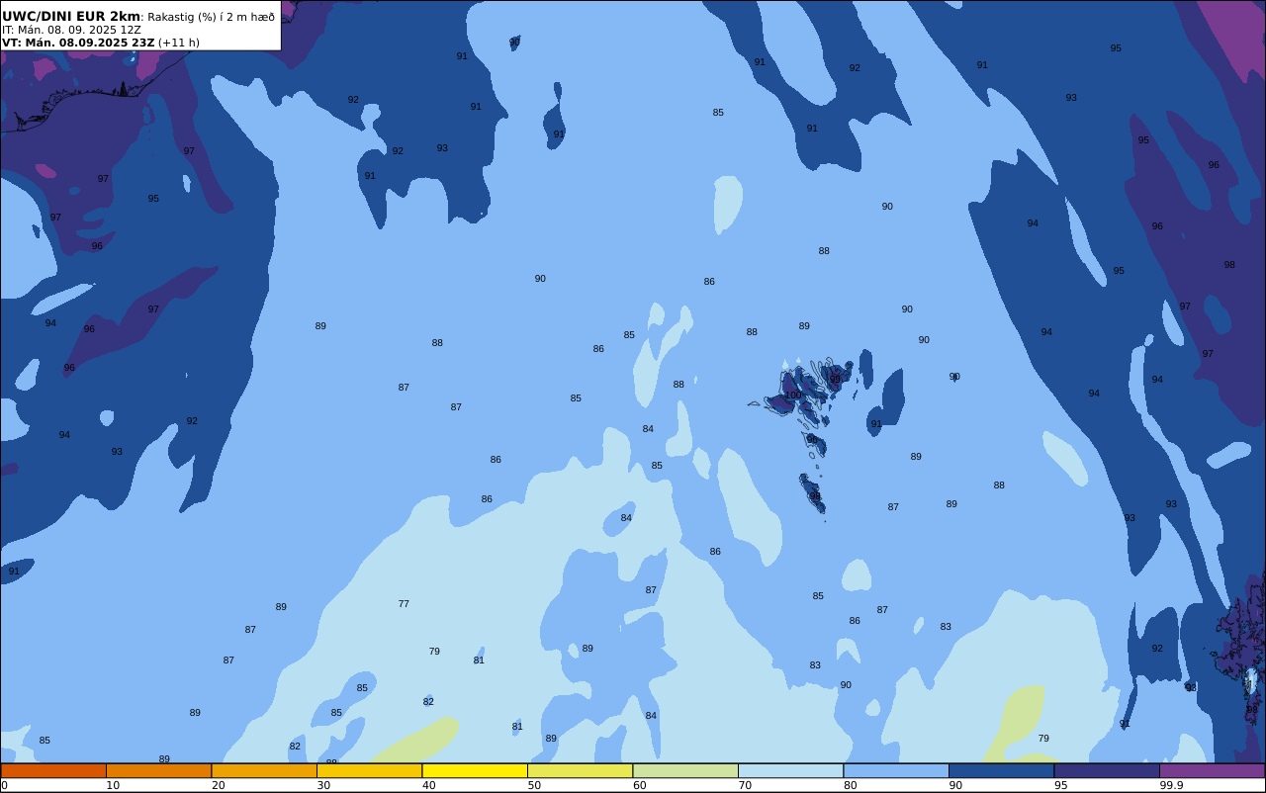The image size is (1266, 793).
Task: Pick the 60–70 pale green legend swatch
Action: click(x=685, y=770)
